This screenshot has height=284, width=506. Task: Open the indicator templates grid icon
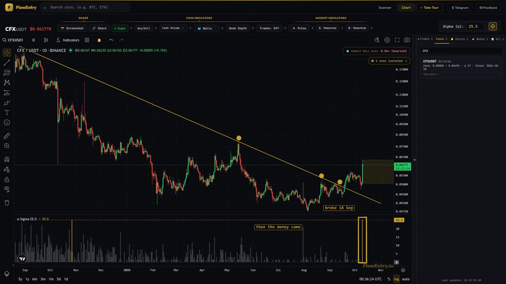tap(87, 40)
